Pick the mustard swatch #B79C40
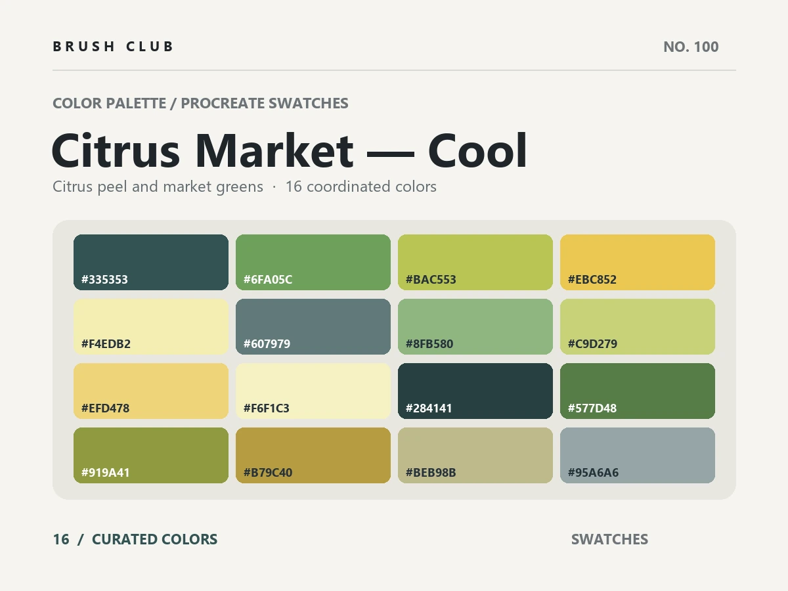788x591 pixels. point(313,456)
